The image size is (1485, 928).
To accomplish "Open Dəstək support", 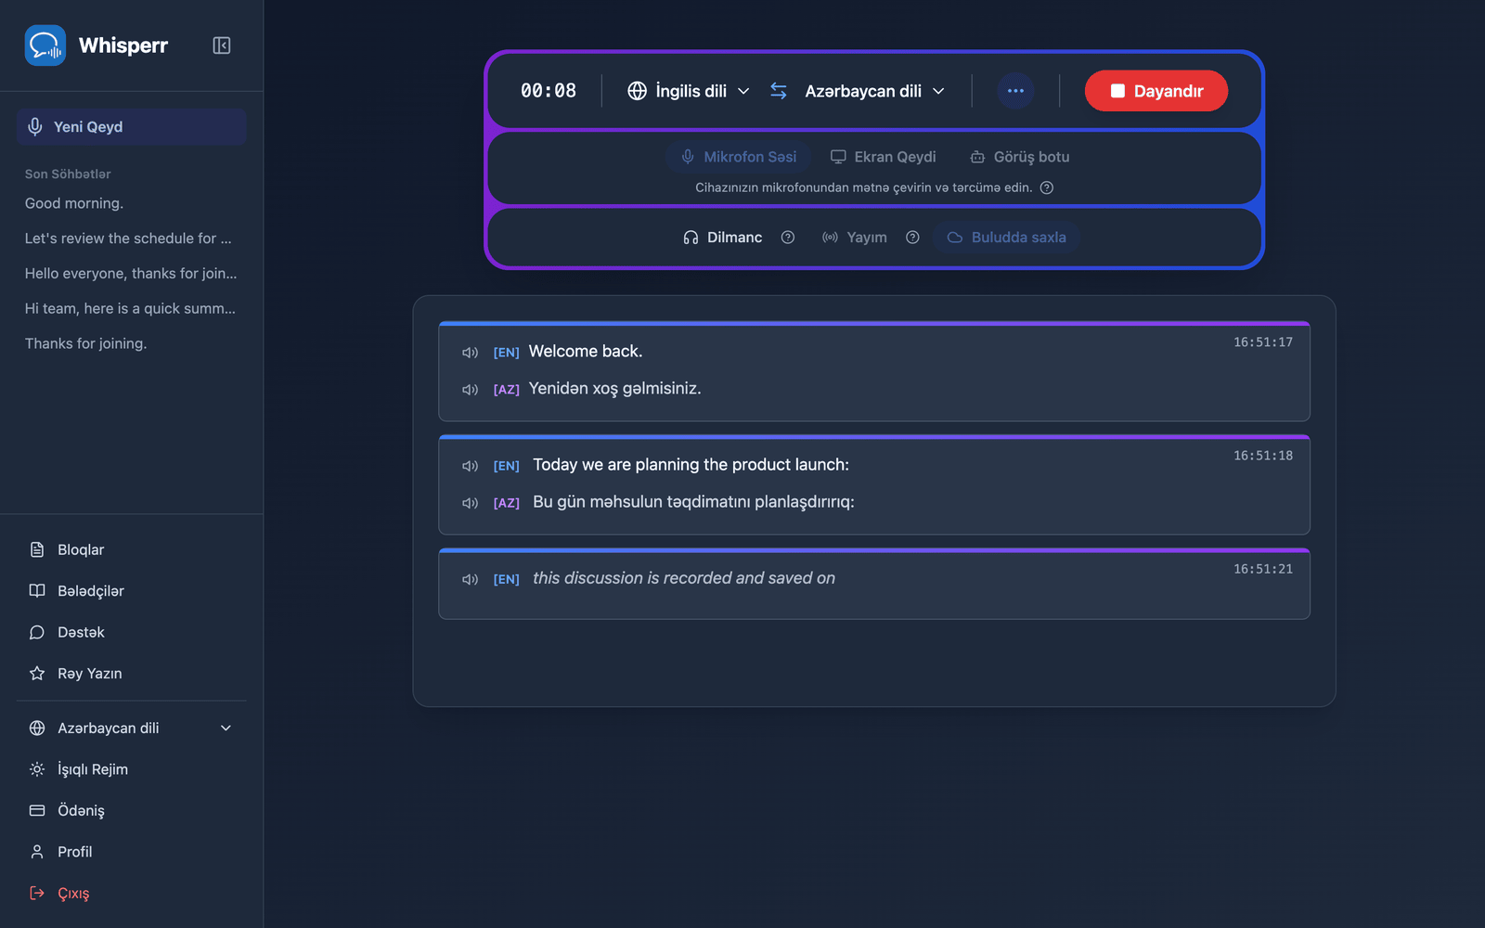I will [131, 633].
